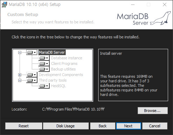Proceed with the Next button
The height and width of the screenshot is (135, 173).
tap(129, 126)
